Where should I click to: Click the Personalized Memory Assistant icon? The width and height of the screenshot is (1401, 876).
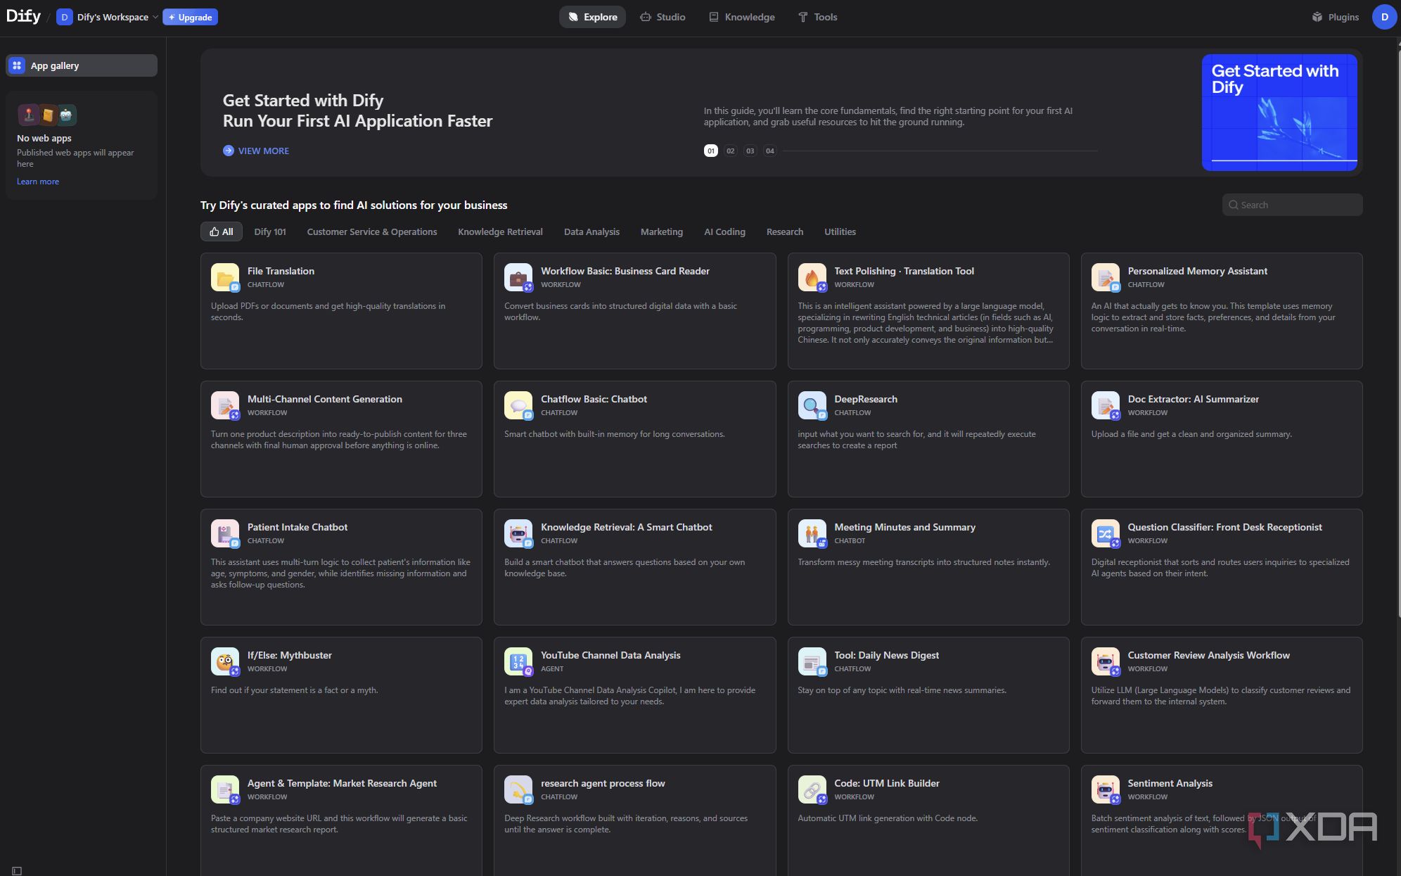[1105, 277]
